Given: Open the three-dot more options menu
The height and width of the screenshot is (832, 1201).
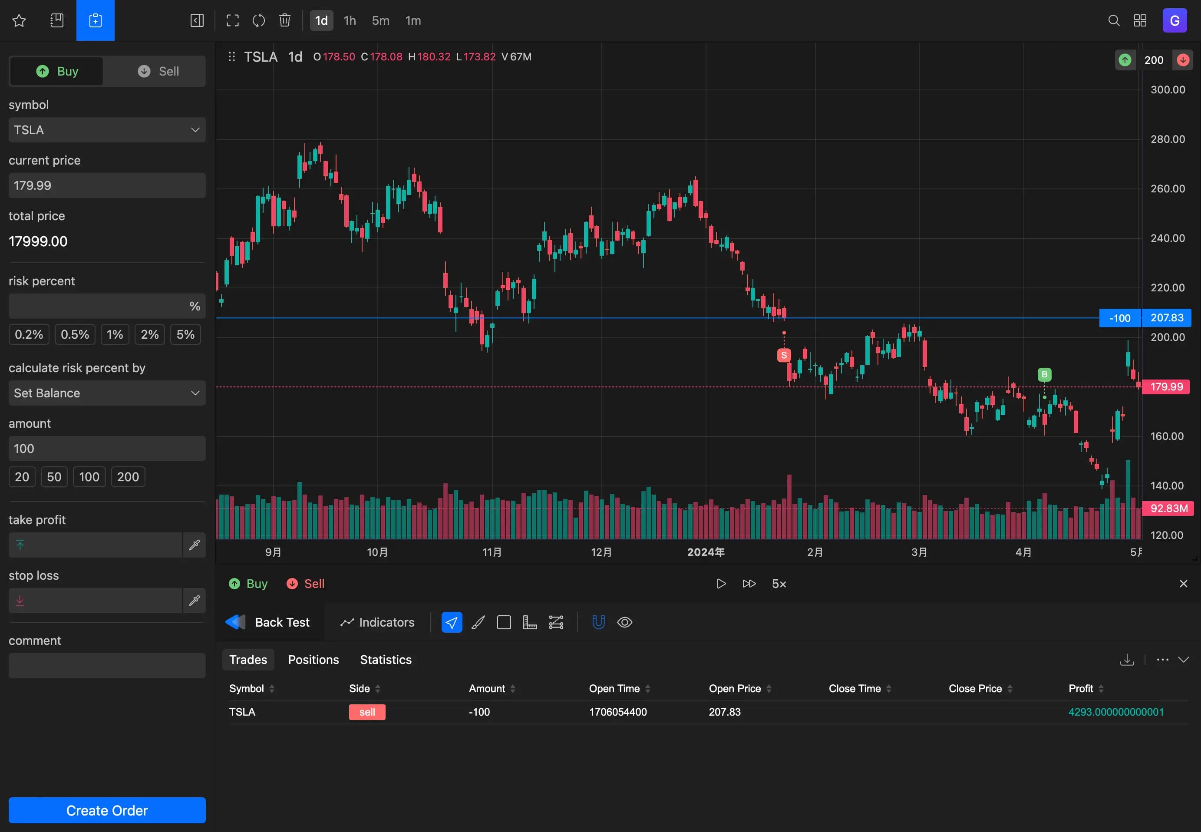Looking at the screenshot, I should click(x=1162, y=660).
